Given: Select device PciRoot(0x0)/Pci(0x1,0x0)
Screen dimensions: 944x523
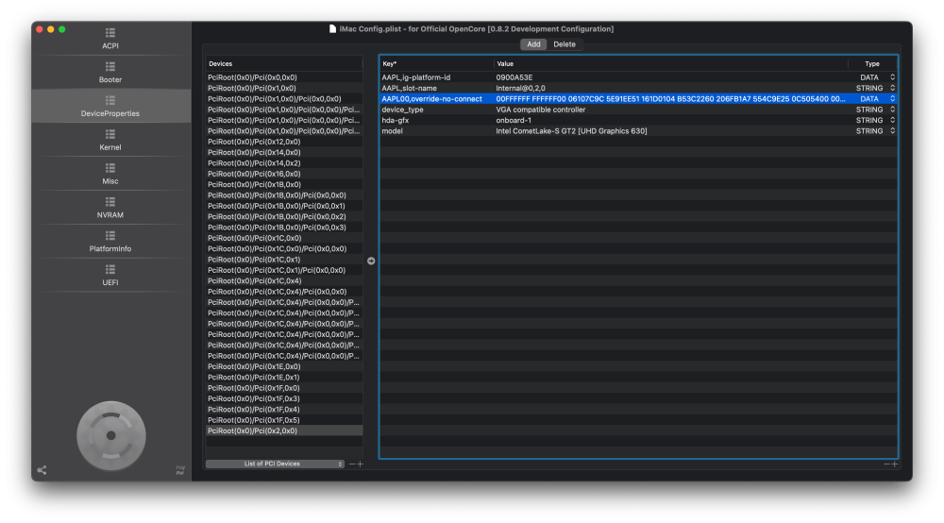Looking at the screenshot, I should coord(283,89).
